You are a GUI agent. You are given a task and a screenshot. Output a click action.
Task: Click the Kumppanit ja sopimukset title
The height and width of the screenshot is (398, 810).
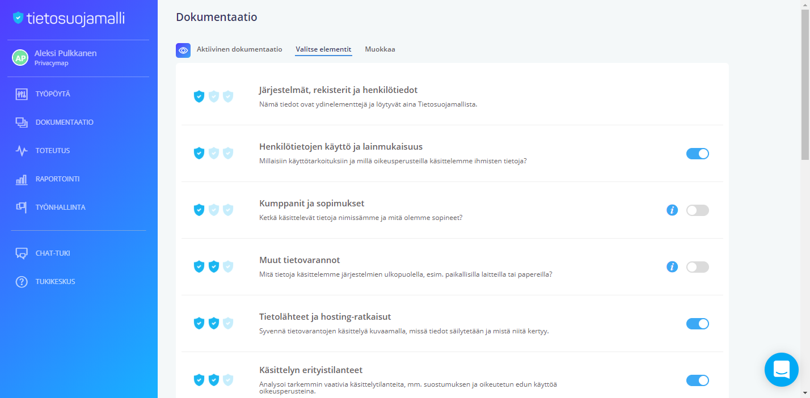tap(311, 204)
